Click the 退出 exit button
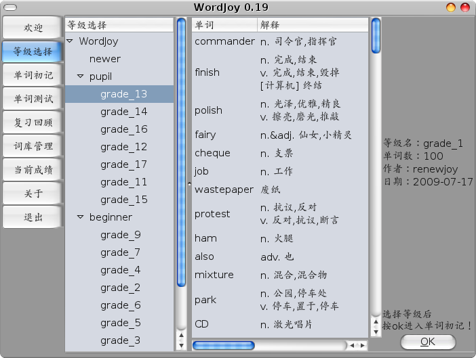 tap(33, 217)
